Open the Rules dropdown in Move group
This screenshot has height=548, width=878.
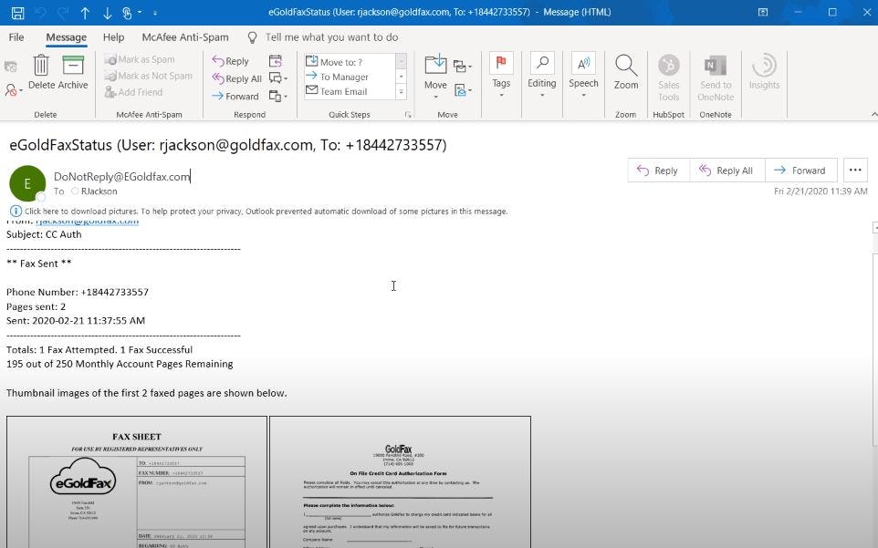click(462, 67)
